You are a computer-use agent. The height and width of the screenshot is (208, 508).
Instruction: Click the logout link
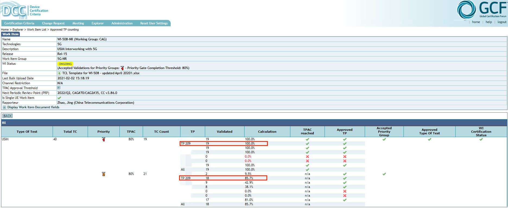tap(502, 22)
